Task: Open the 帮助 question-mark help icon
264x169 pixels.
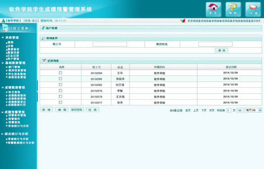Action: coord(233,9)
